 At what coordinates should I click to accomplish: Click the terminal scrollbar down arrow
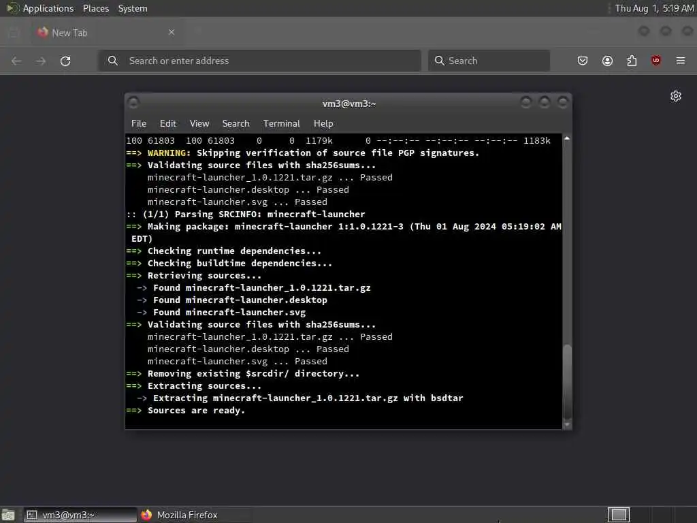click(567, 425)
